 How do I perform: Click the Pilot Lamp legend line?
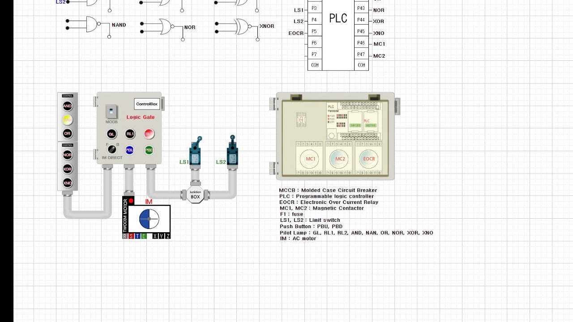[x=356, y=233]
